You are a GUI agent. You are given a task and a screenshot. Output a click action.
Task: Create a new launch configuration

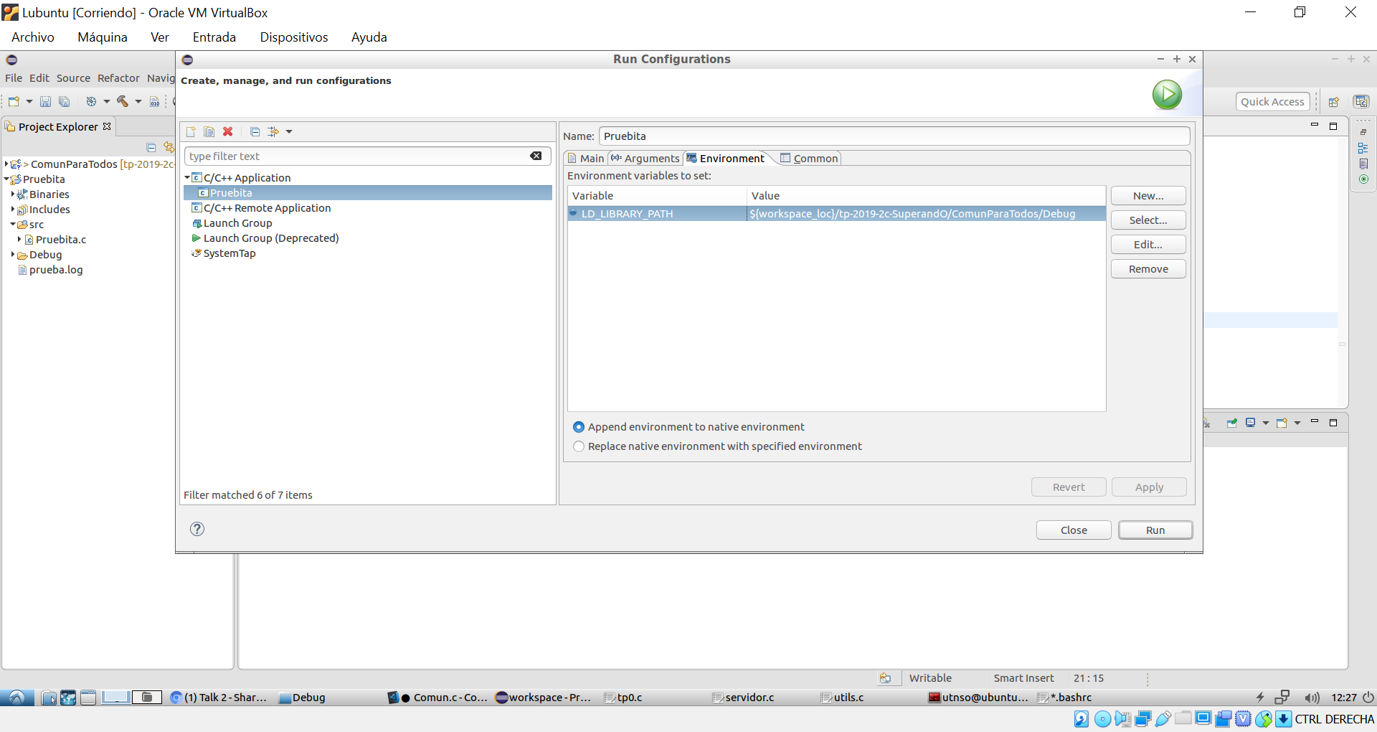click(x=190, y=132)
